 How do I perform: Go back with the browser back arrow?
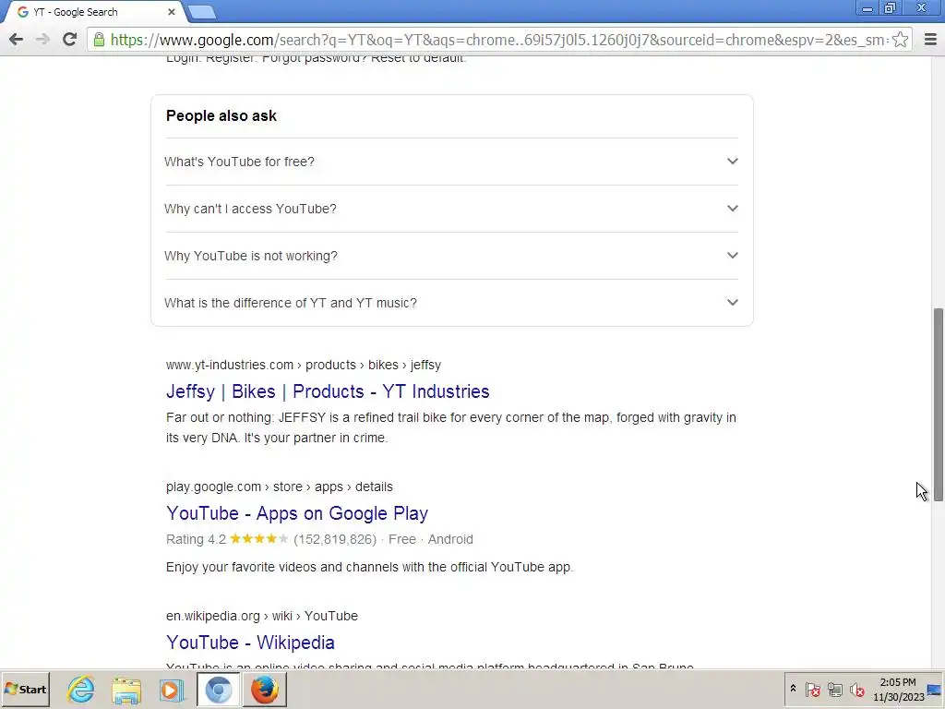(17, 40)
